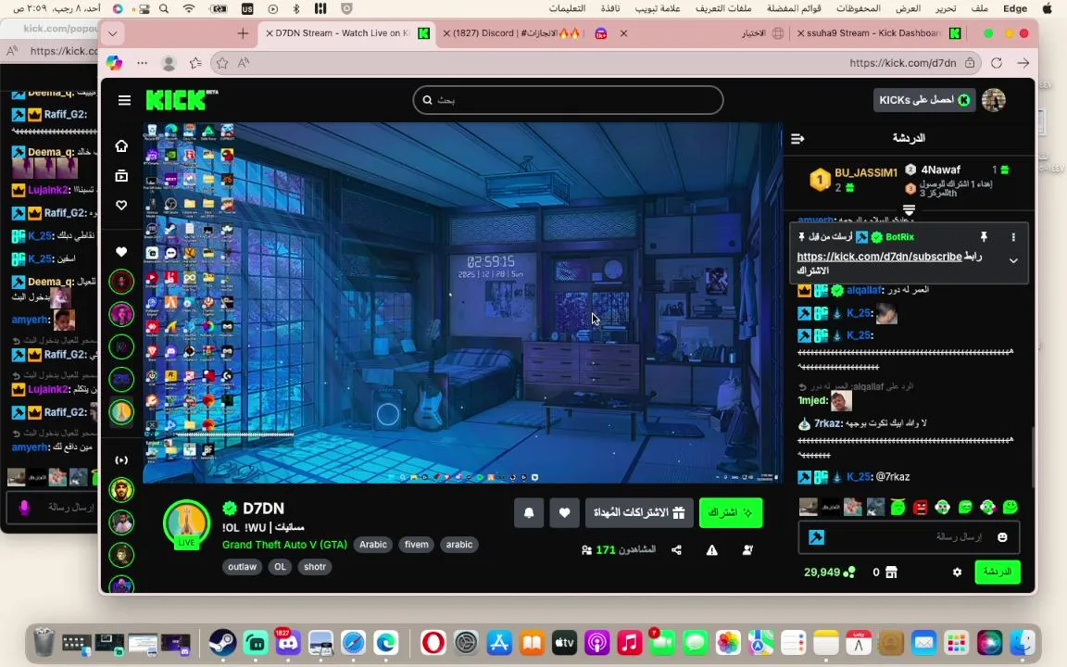Open user profile avatar top right
The height and width of the screenshot is (667, 1067).
pyautogui.click(x=994, y=100)
